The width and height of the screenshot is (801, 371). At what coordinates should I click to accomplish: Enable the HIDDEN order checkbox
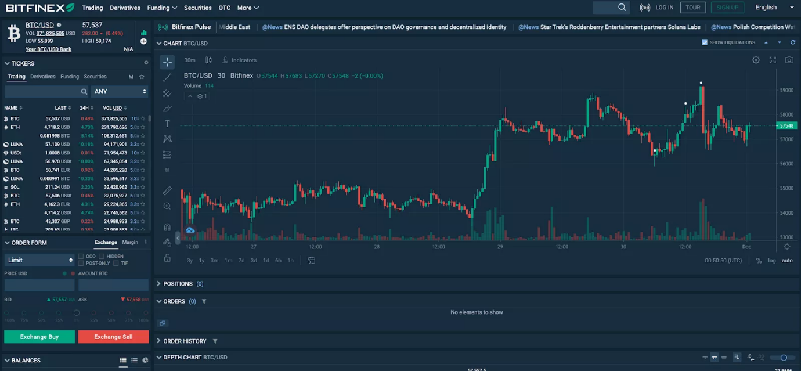(x=102, y=256)
